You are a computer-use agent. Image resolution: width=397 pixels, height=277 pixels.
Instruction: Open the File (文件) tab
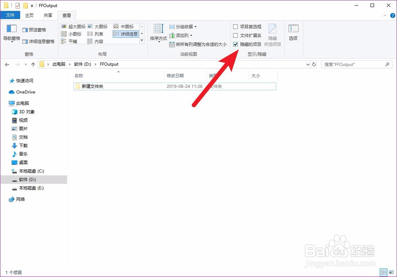[x=10, y=15]
